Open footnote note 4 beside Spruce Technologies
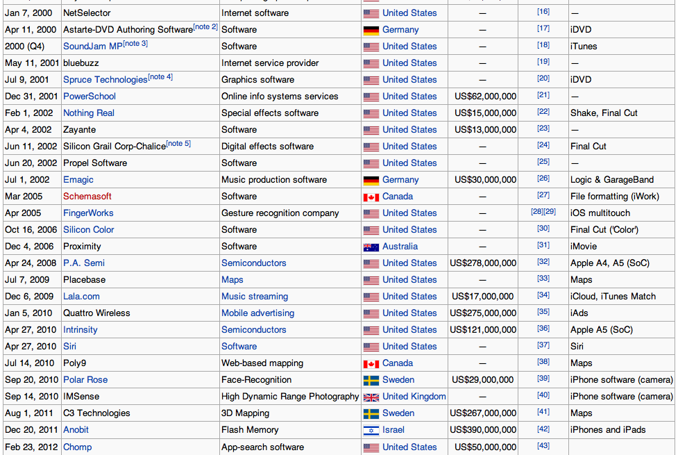678x455 pixels. (x=160, y=76)
